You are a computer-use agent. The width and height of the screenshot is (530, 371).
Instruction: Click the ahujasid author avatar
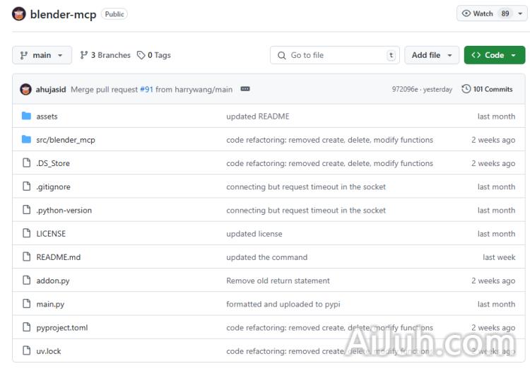pyautogui.click(x=25, y=90)
